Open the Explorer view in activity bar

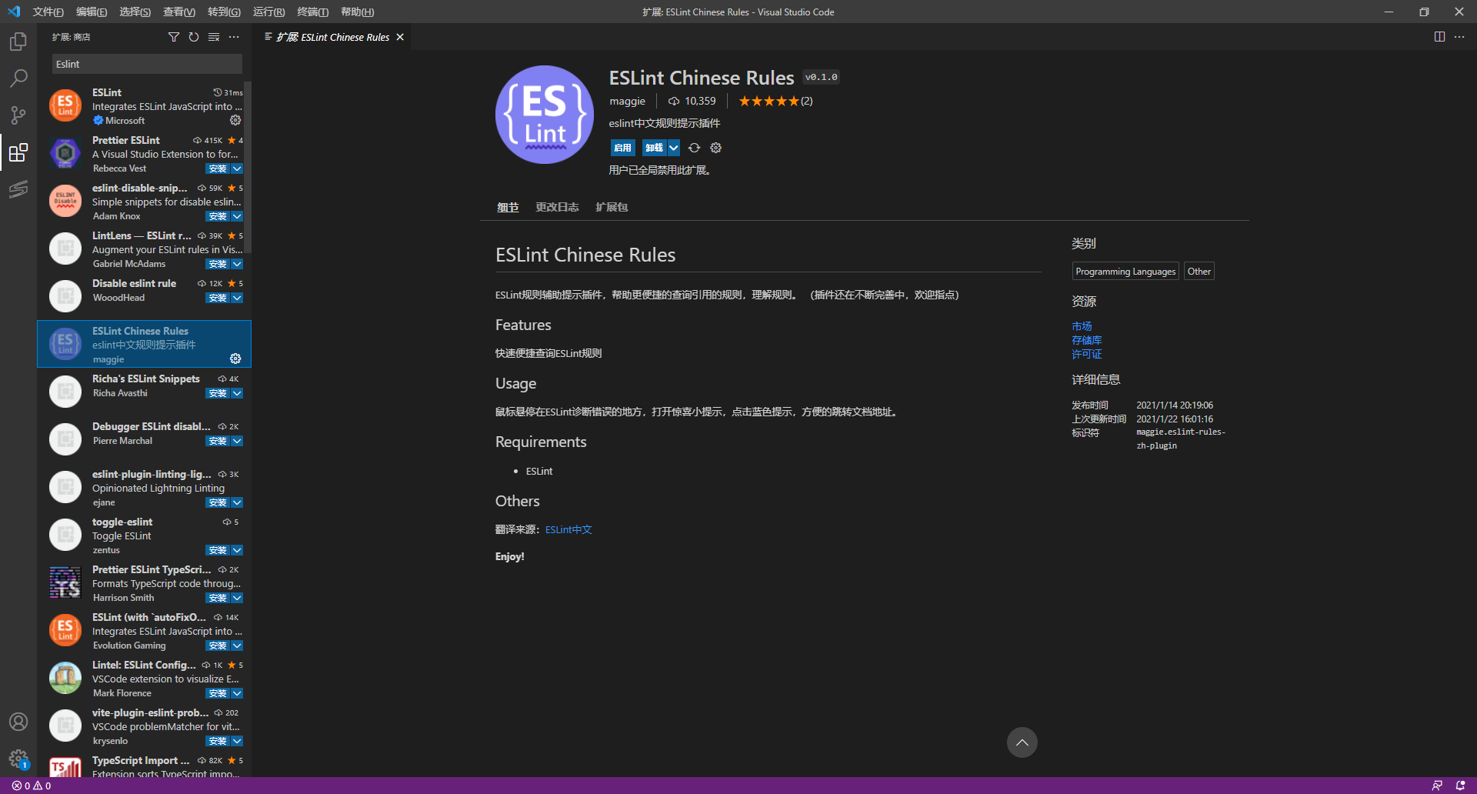pos(18,42)
